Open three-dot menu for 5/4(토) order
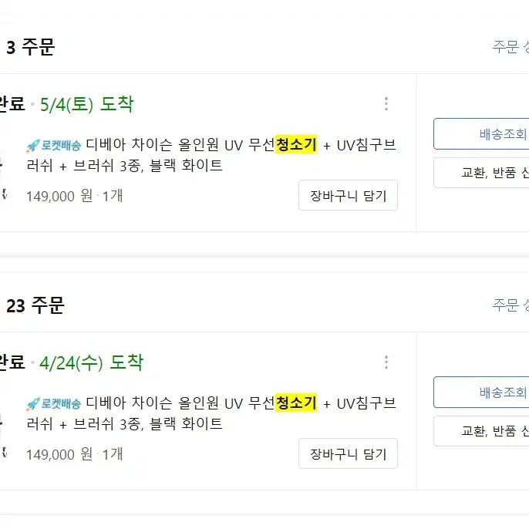Viewport: 529px width, 529px height. 386,104
